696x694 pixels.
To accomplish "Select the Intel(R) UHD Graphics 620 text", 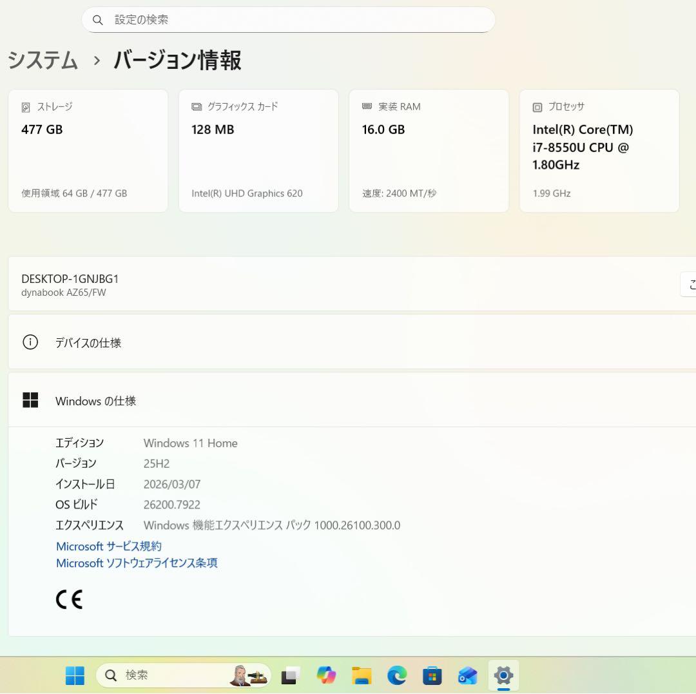I will tap(247, 193).
